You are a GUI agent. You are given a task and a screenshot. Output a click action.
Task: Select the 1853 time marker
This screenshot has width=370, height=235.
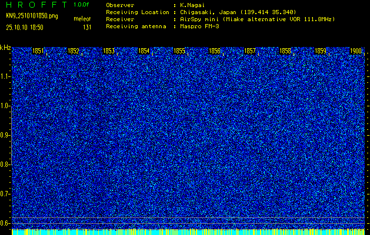pyautogui.click(x=109, y=51)
